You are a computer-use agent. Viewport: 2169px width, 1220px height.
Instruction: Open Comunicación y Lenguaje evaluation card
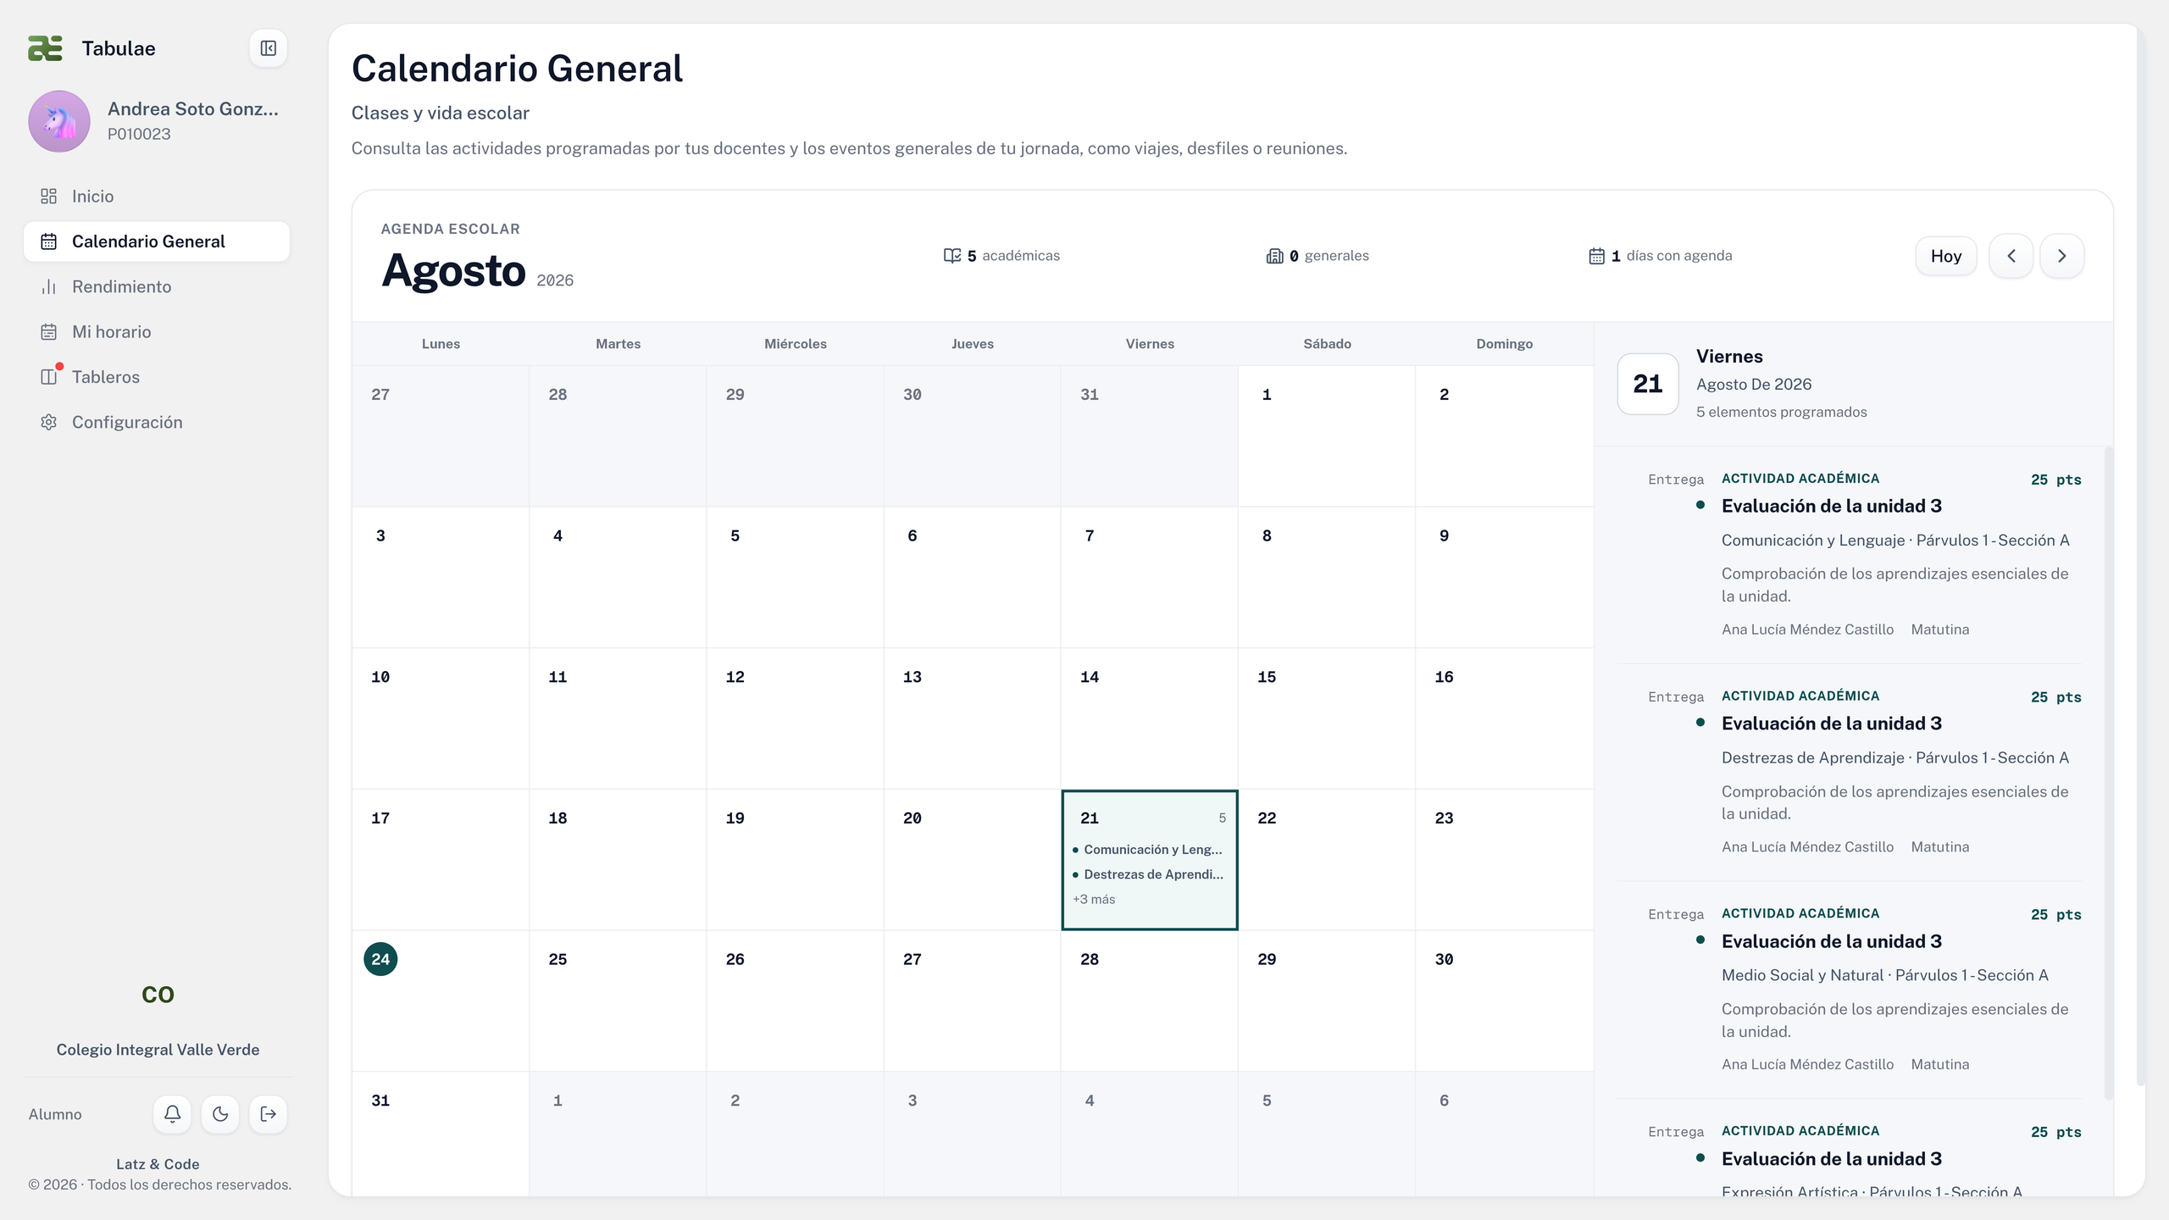[1850, 555]
